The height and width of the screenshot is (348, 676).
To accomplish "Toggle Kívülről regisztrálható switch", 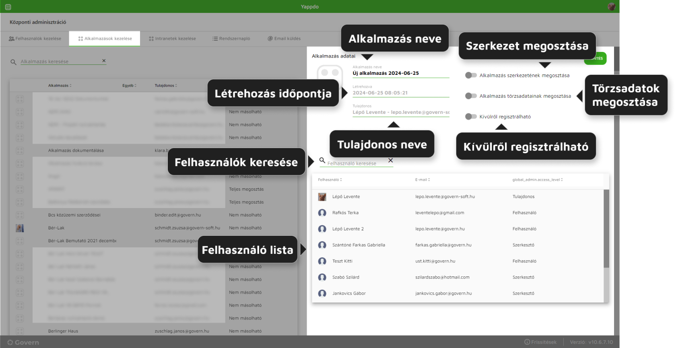I will tap(471, 117).
